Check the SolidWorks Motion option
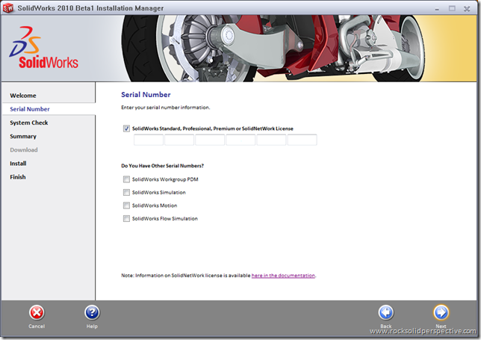 pos(126,205)
